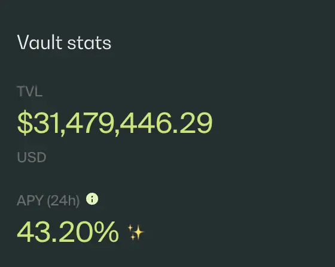Click the Vault stats heading
Viewport: 335px width, 267px height.
pos(64,43)
